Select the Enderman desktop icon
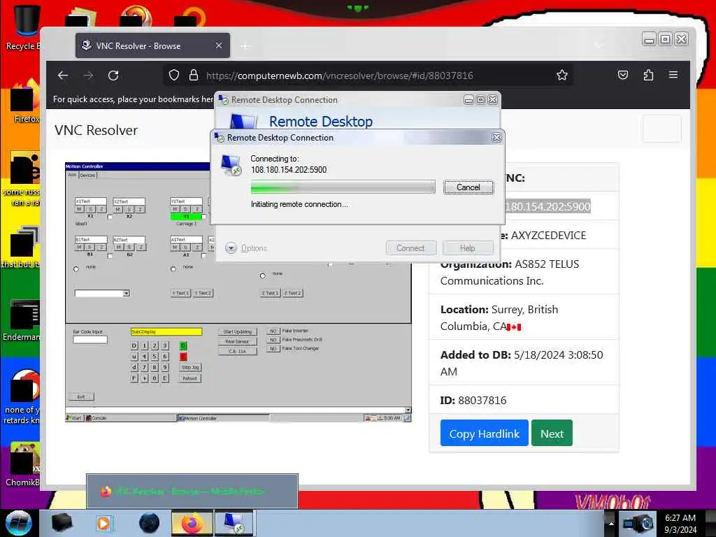This screenshot has width=716, height=537. coord(22,320)
